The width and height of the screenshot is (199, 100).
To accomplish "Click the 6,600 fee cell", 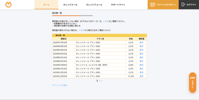I will click(131, 65).
